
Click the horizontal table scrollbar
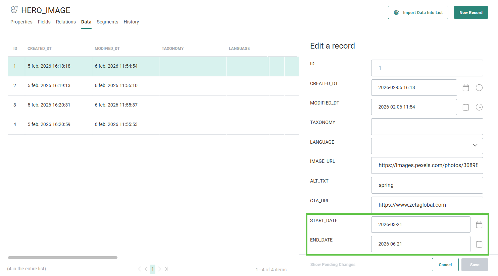pos(63,258)
